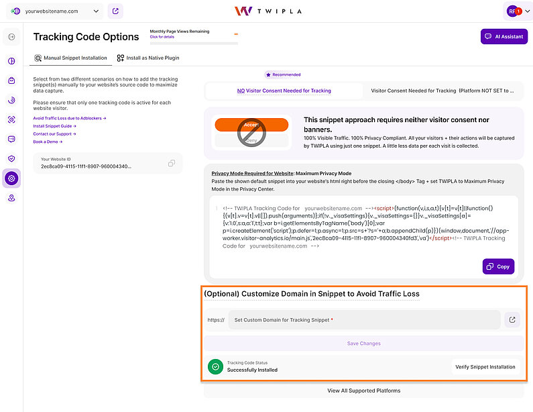The image size is (533, 412).
Task: Switch to Install as Native Plugin tab
Action: pyautogui.click(x=148, y=58)
